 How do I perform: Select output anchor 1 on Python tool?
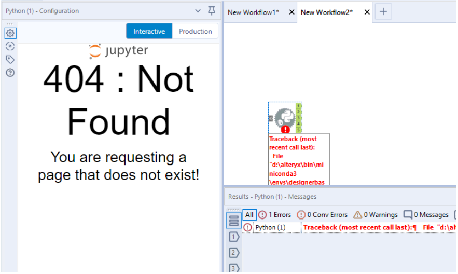pyautogui.click(x=299, y=106)
